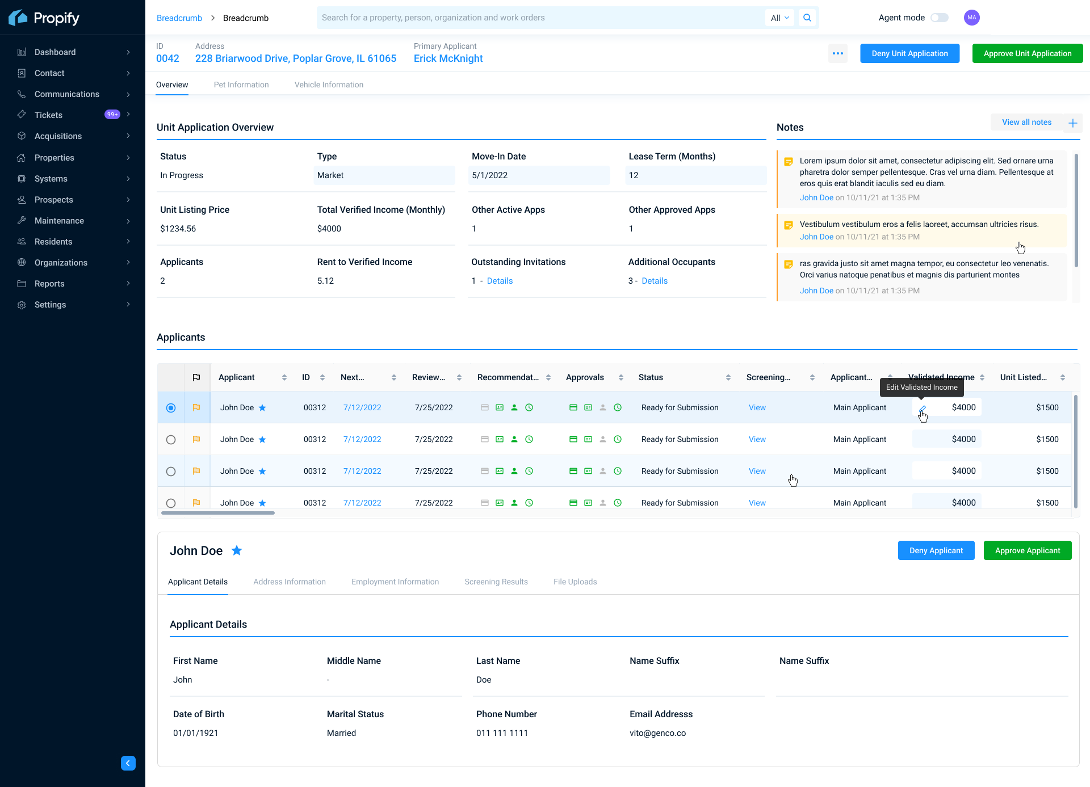Click the flag icon in first applicant row
The image size is (1090, 787).
[x=196, y=407]
